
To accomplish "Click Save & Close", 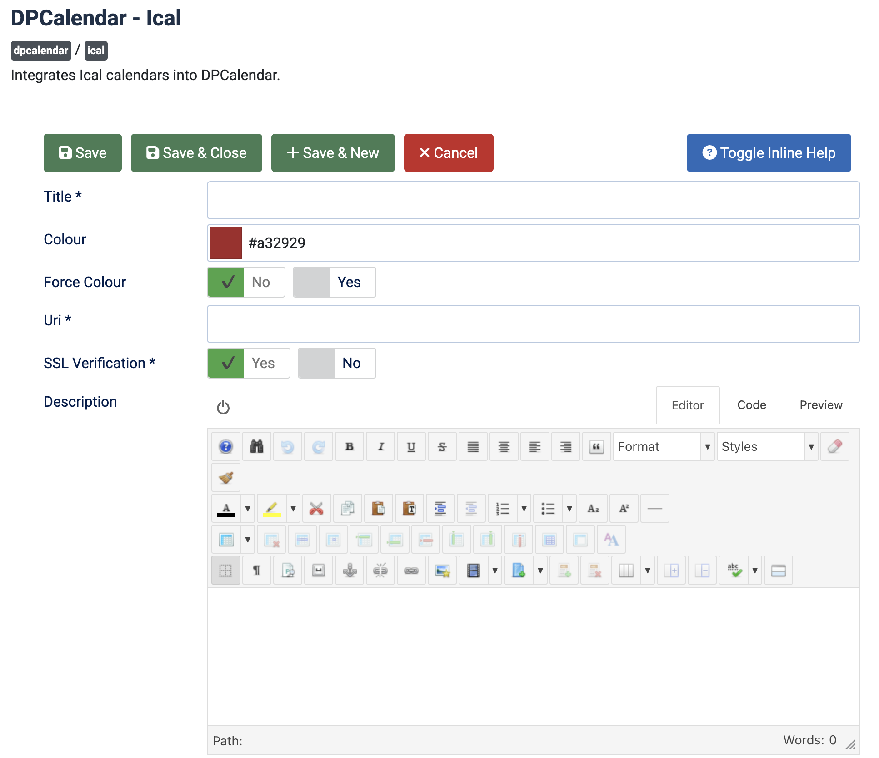I will (196, 153).
